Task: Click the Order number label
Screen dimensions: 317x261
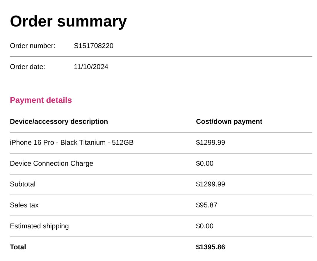Action: [33, 46]
